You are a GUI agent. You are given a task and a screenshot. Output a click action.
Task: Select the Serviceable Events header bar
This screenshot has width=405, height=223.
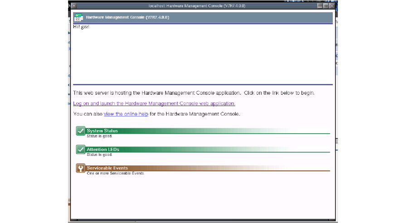click(208, 168)
